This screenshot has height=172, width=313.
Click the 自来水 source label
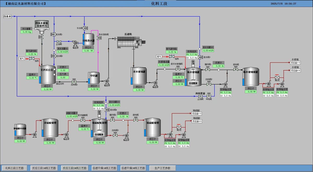7,16
